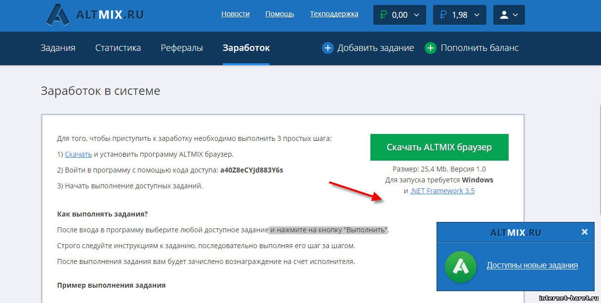Open Помощь link in header

[280, 14]
